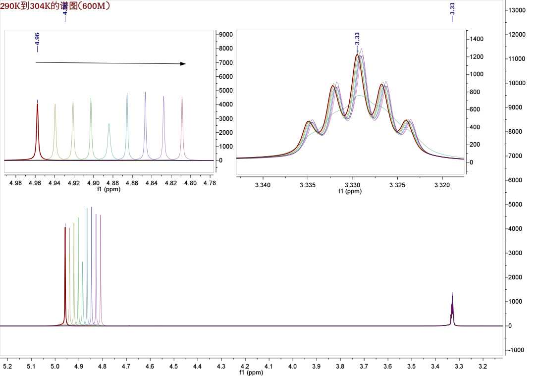Select the pink peak near 4.81 ppm in left inset
This screenshot has width=539, height=376.
click(x=182, y=124)
